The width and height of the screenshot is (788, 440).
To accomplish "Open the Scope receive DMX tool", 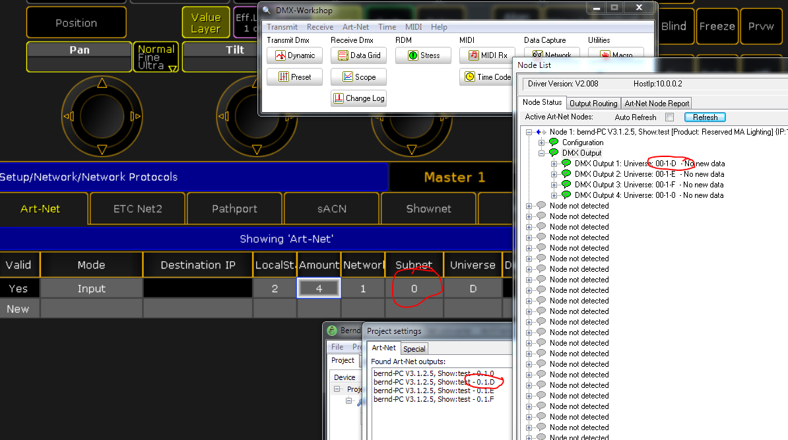I will tap(358, 77).
